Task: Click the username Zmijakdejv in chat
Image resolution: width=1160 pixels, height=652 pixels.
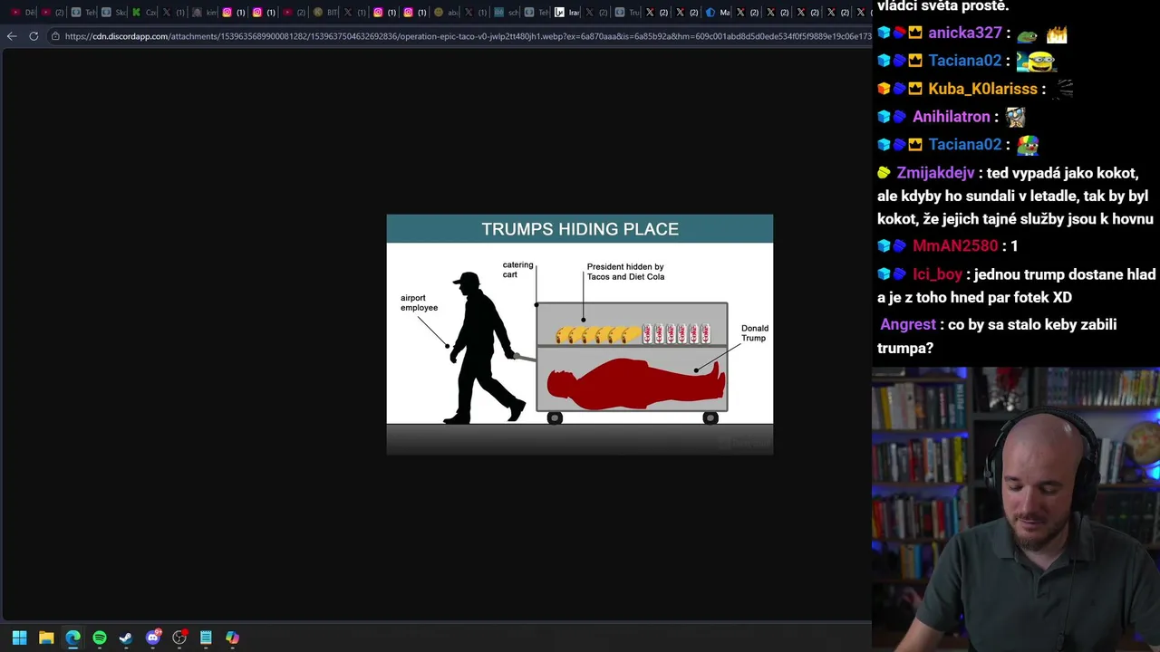Action: [x=935, y=173]
